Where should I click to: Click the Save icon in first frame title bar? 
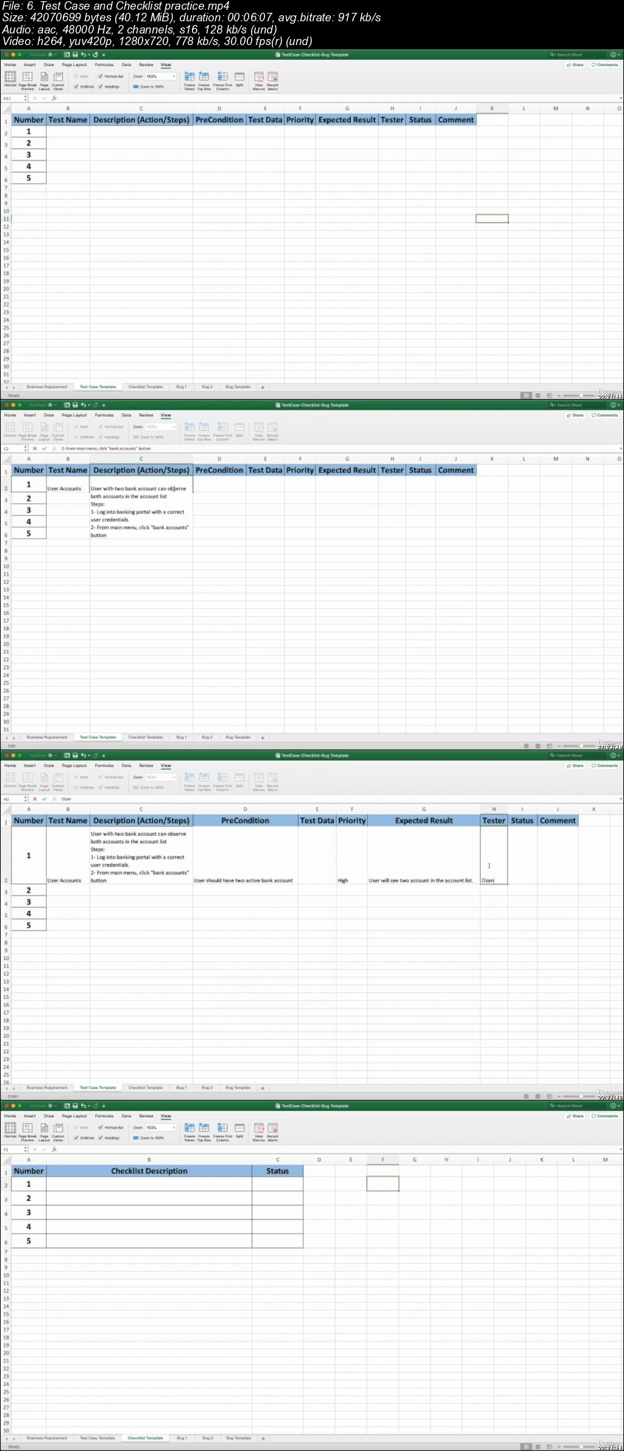75,55
